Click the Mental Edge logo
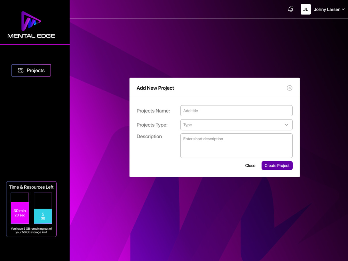 click(x=31, y=25)
